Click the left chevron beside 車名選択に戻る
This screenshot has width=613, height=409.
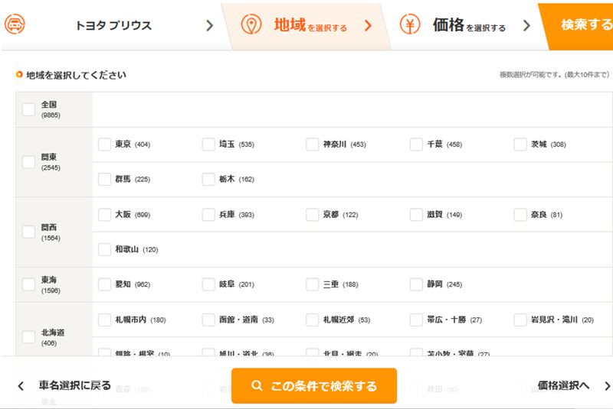click(21, 386)
